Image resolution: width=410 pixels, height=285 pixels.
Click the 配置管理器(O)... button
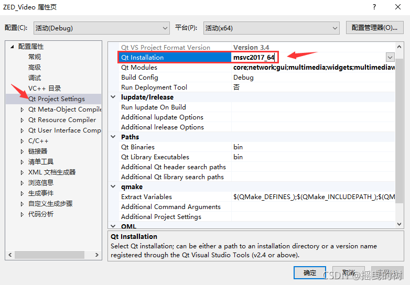(x=374, y=28)
